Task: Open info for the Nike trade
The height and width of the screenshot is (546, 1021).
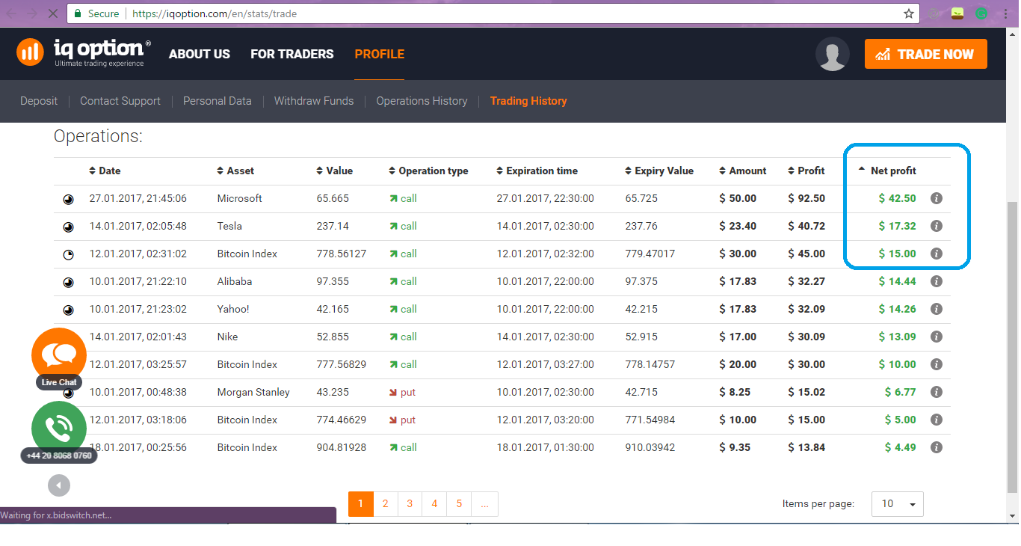Action: pyautogui.click(x=936, y=337)
